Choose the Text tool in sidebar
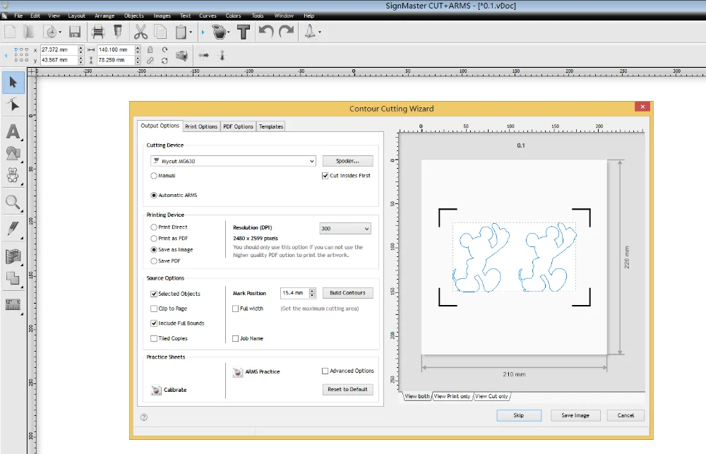Image resolution: width=706 pixels, height=454 pixels. pyautogui.click(x=13, y=132)
